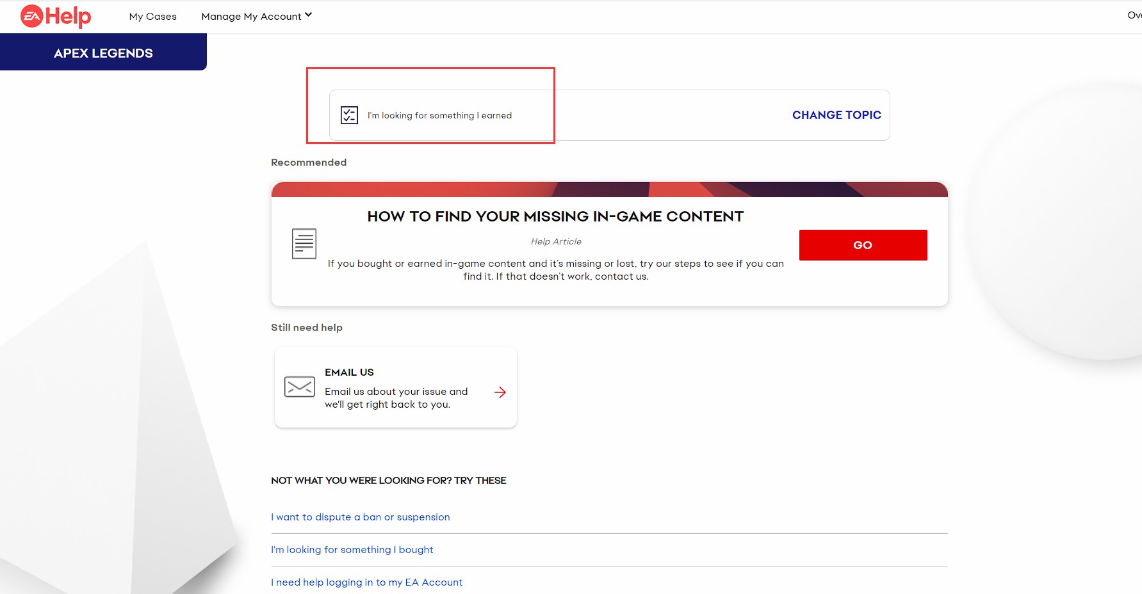Open "I need help logging in to my EA Account"
This screenshot has width=1142, height=594.
(366, 582)
